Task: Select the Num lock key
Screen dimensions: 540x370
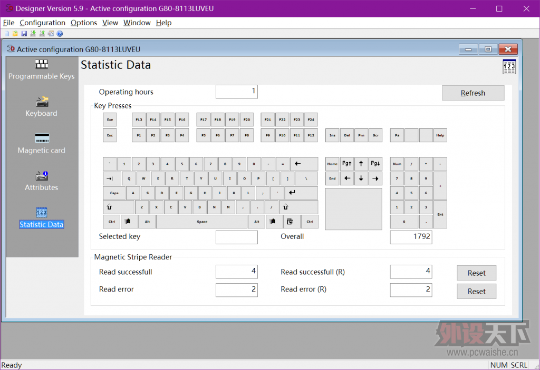Action: coord(397,164)
